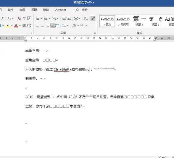Expand the multilevel list dropdown arrow

click(x=58, y=19)
